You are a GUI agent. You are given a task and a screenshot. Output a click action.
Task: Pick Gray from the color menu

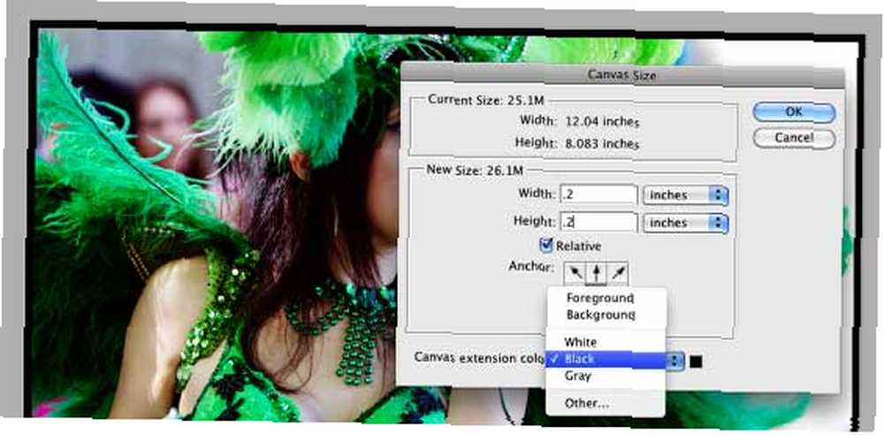tap(606, 375)
